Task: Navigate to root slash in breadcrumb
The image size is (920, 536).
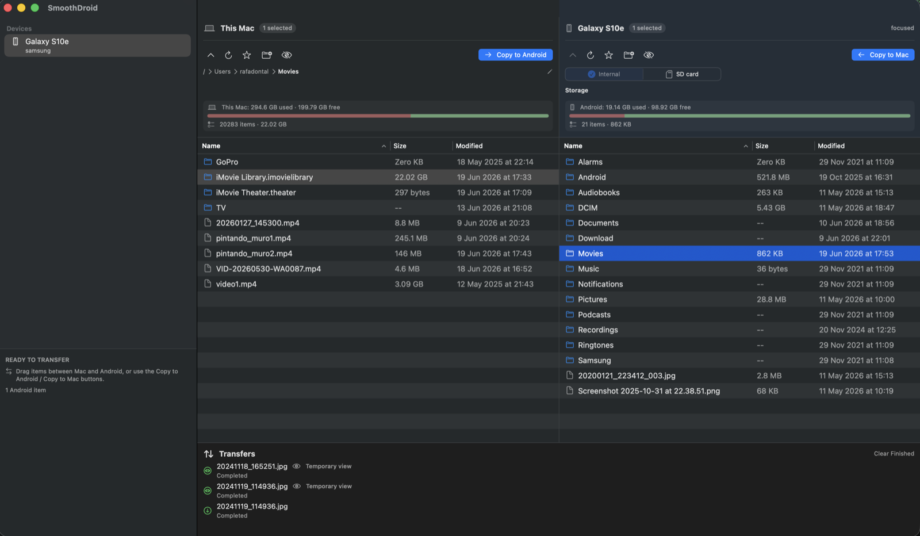Action: tap(204, 72)
